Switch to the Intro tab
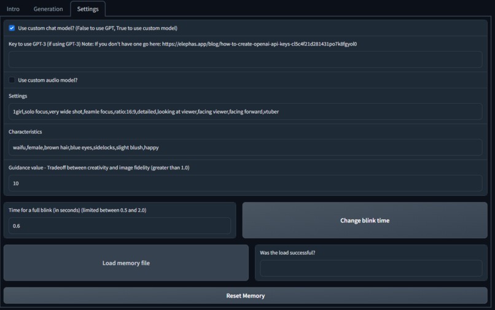This screenshot has width=495, height=310. pyautogui.click(x=13, y=9)
